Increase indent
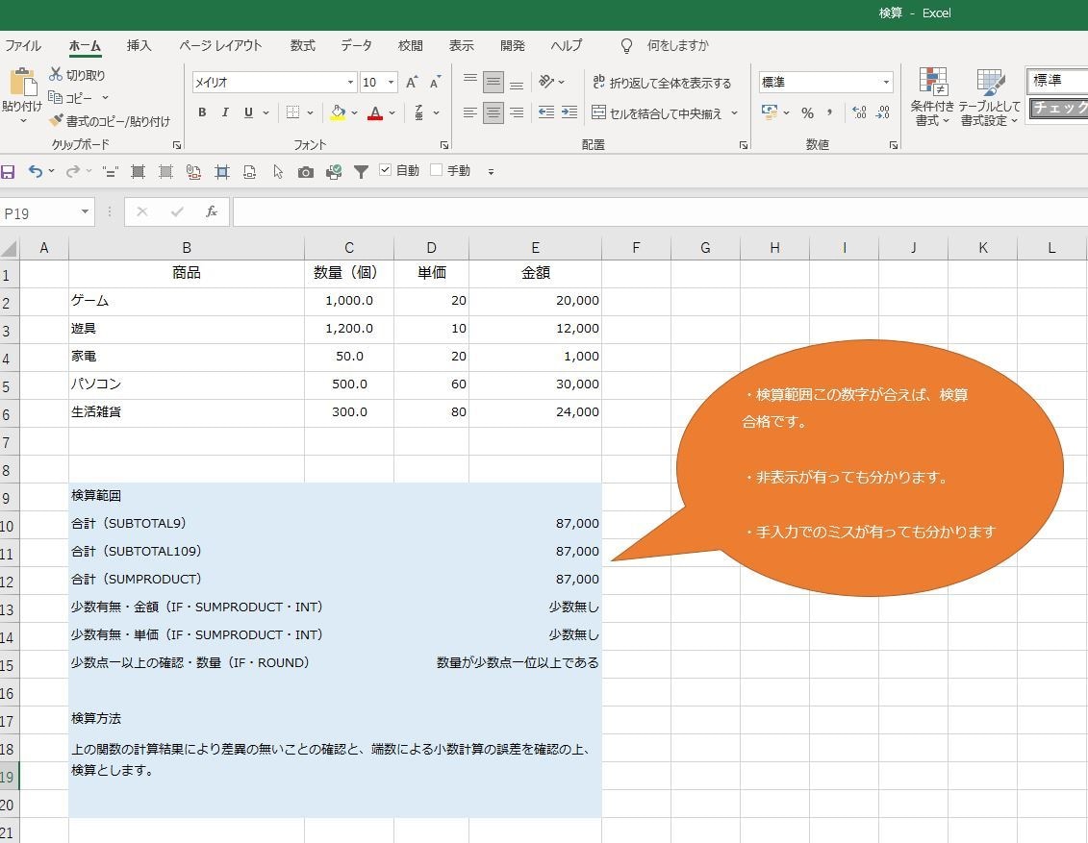Screen dimensions: 1088x843 pos(569,112)
